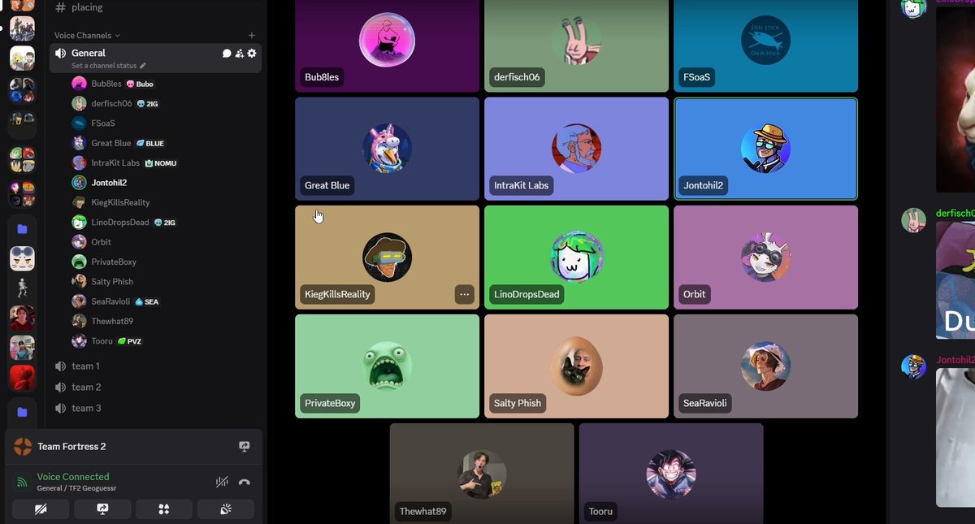Select Jontohil2's highlighted video tile

point(765,149)
